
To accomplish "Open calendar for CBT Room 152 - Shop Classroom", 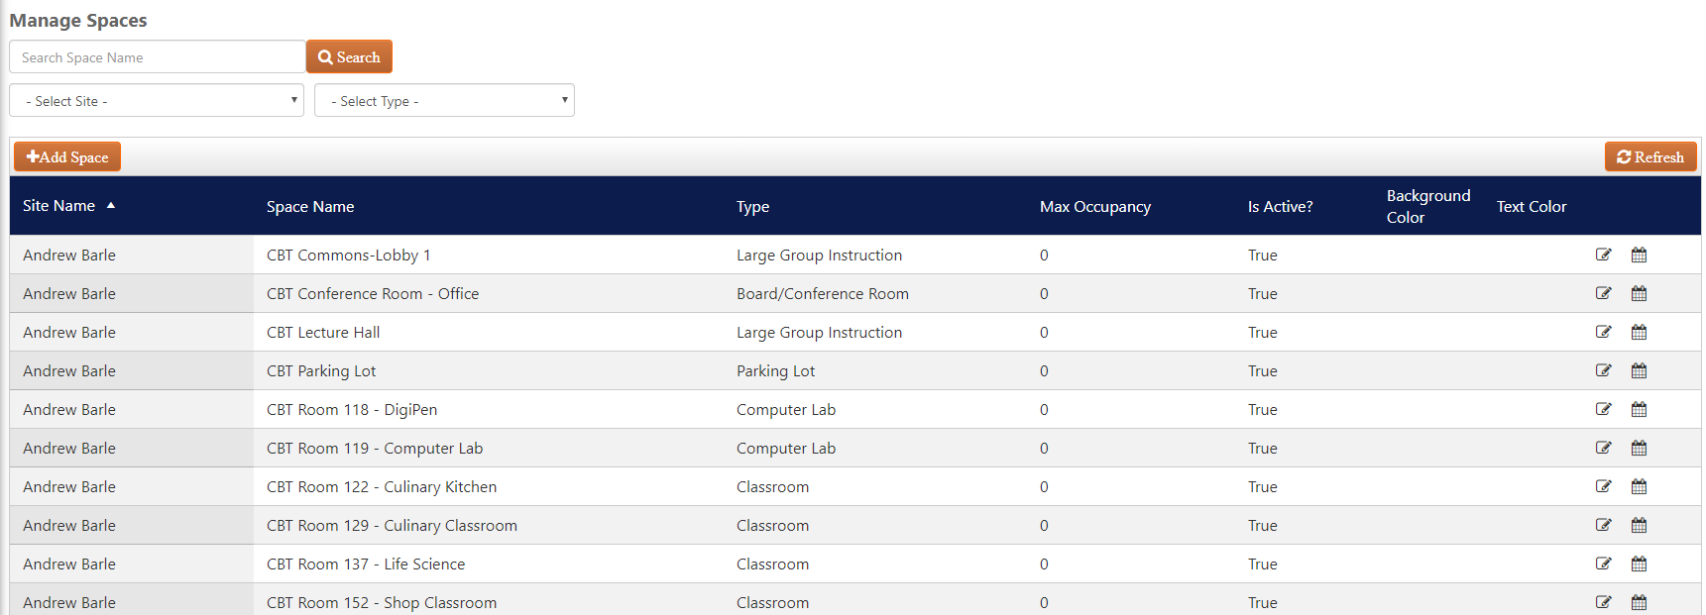I will coord(1639,602).
